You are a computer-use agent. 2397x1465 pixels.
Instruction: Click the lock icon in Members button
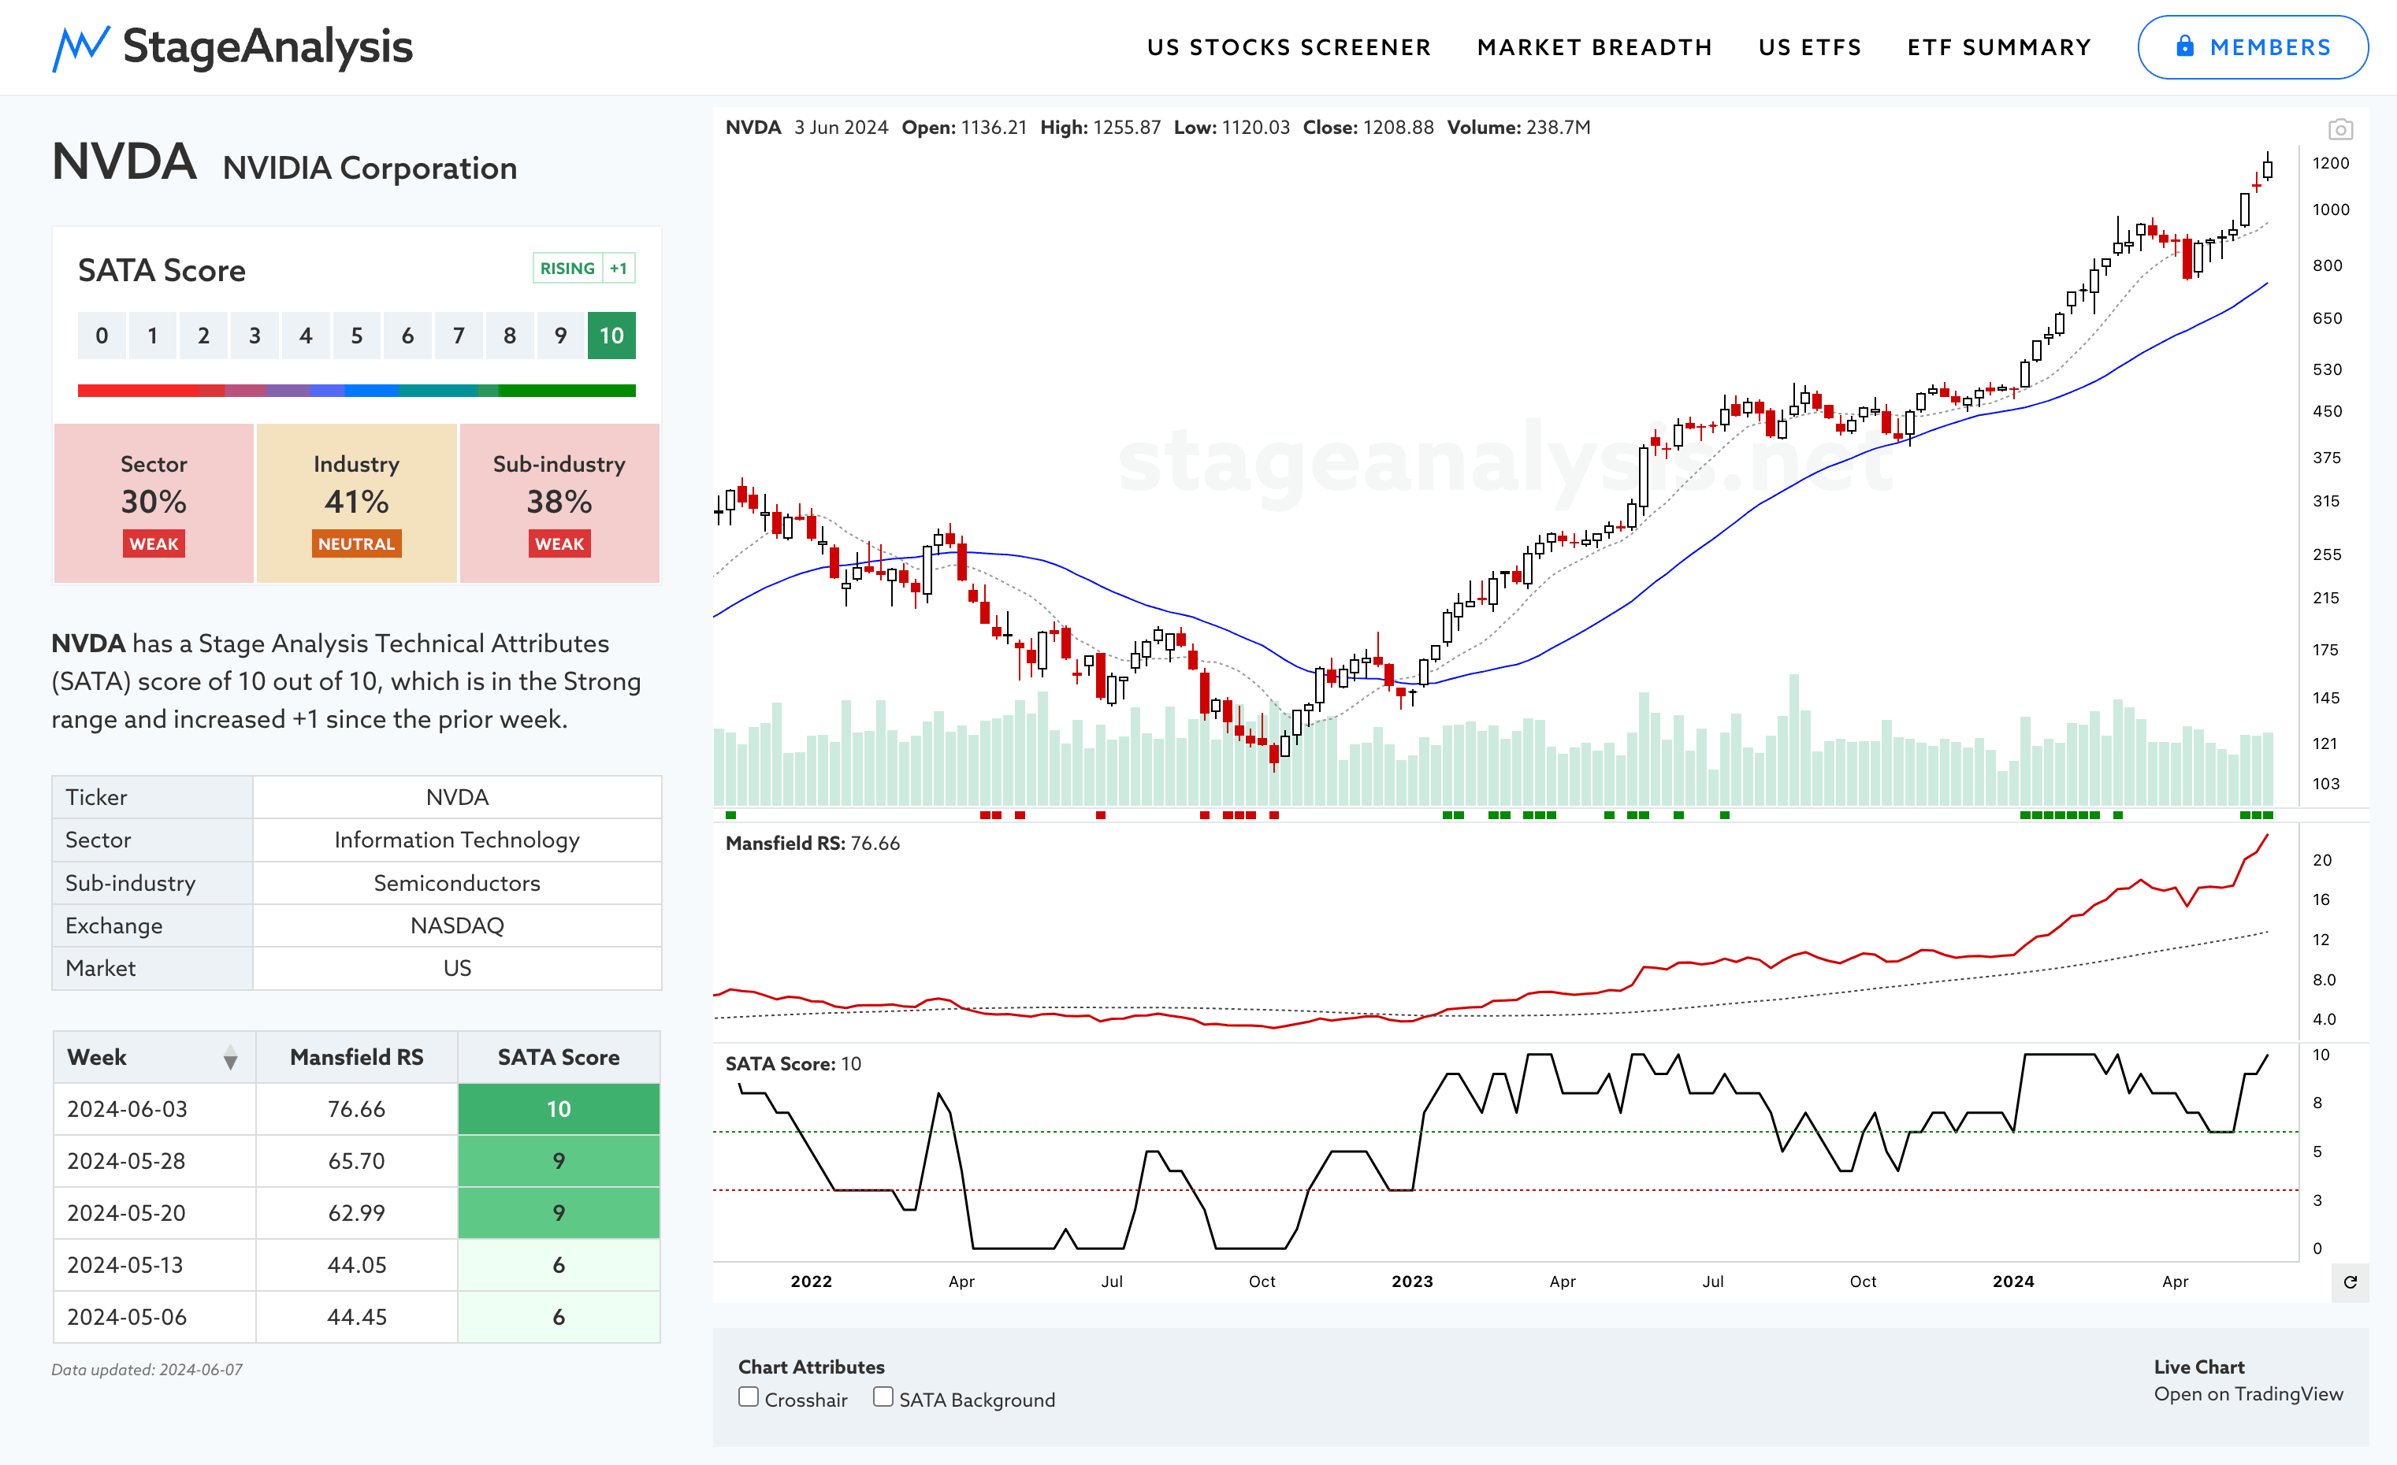[2185, 46]
